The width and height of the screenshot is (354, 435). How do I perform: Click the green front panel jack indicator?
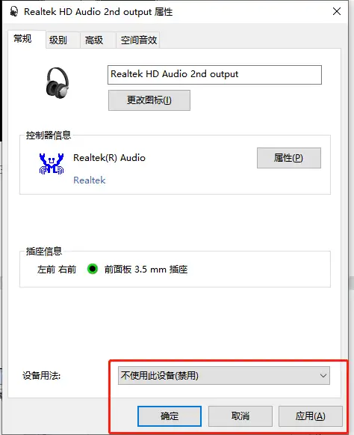[x=93, y=269]
